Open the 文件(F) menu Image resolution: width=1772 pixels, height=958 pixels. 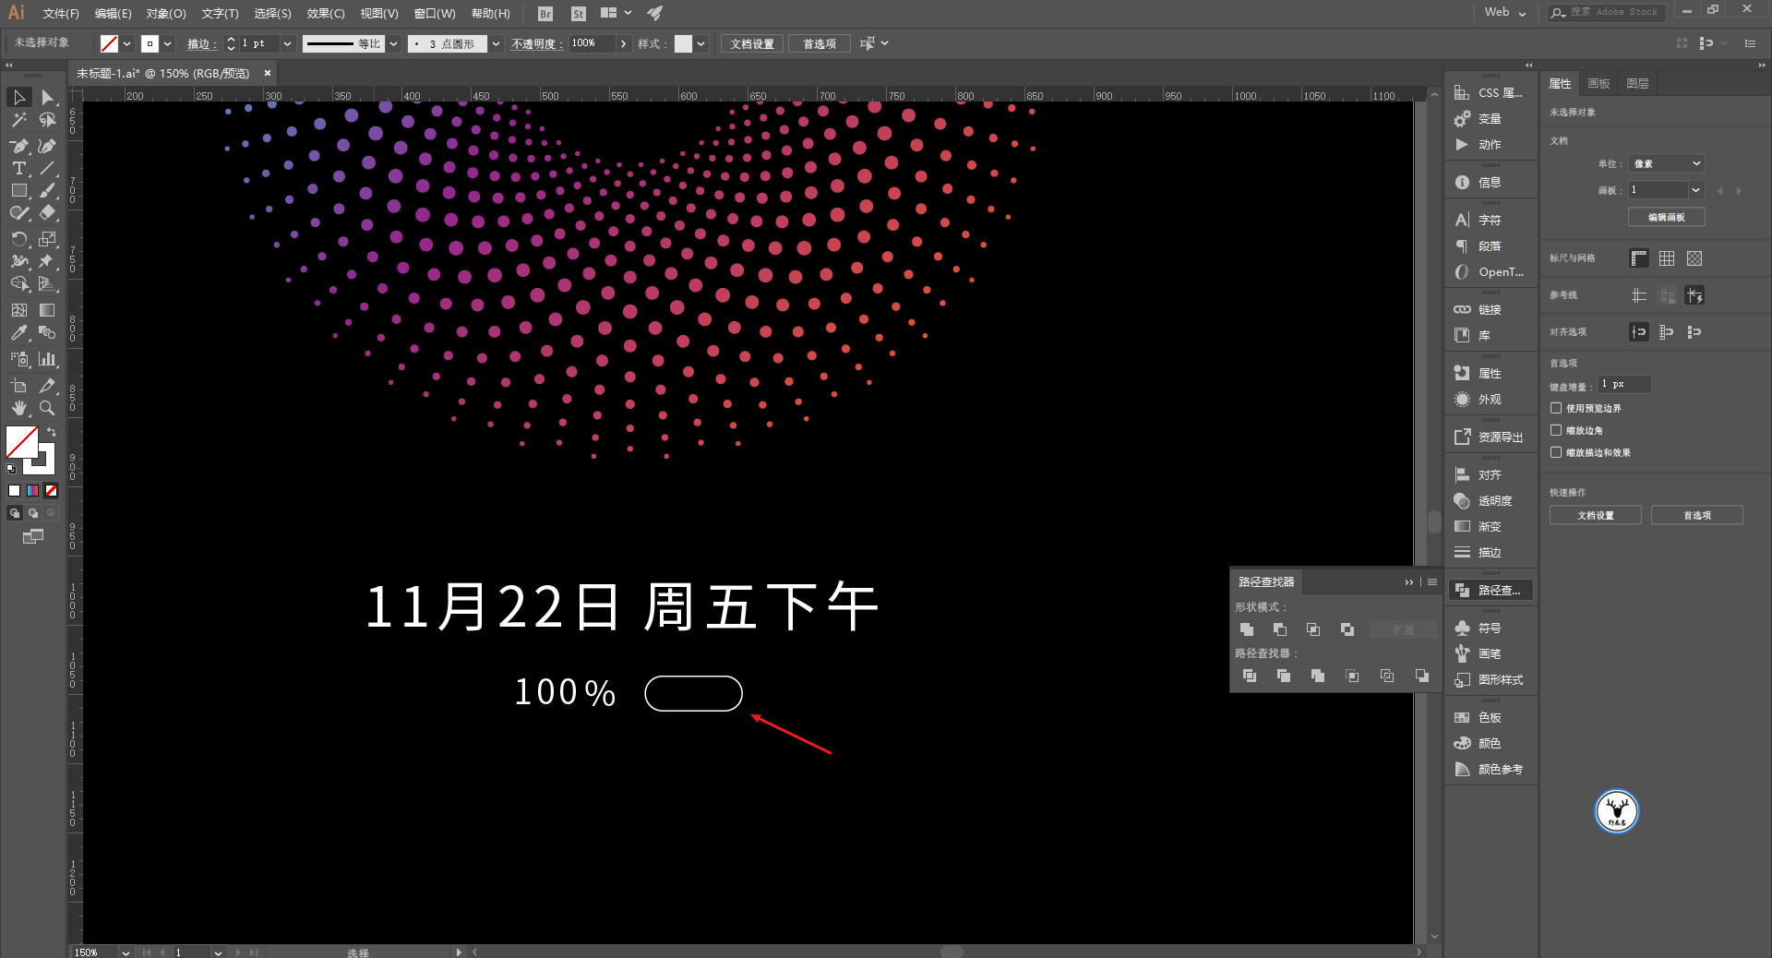coord(61,13)
